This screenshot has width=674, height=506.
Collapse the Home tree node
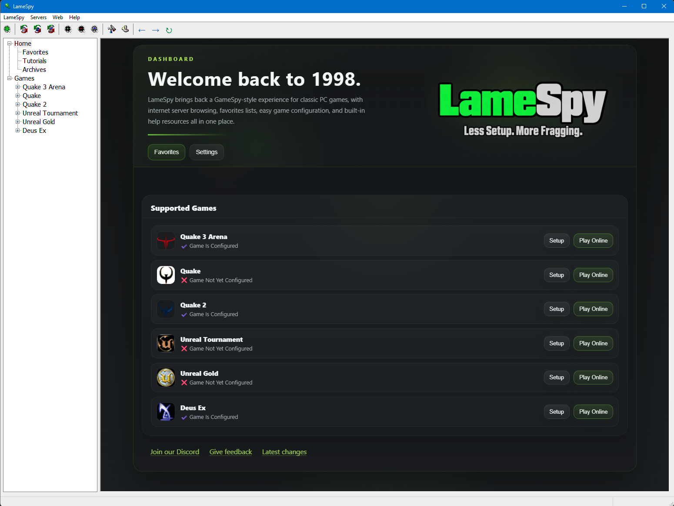tap(9, 44)
